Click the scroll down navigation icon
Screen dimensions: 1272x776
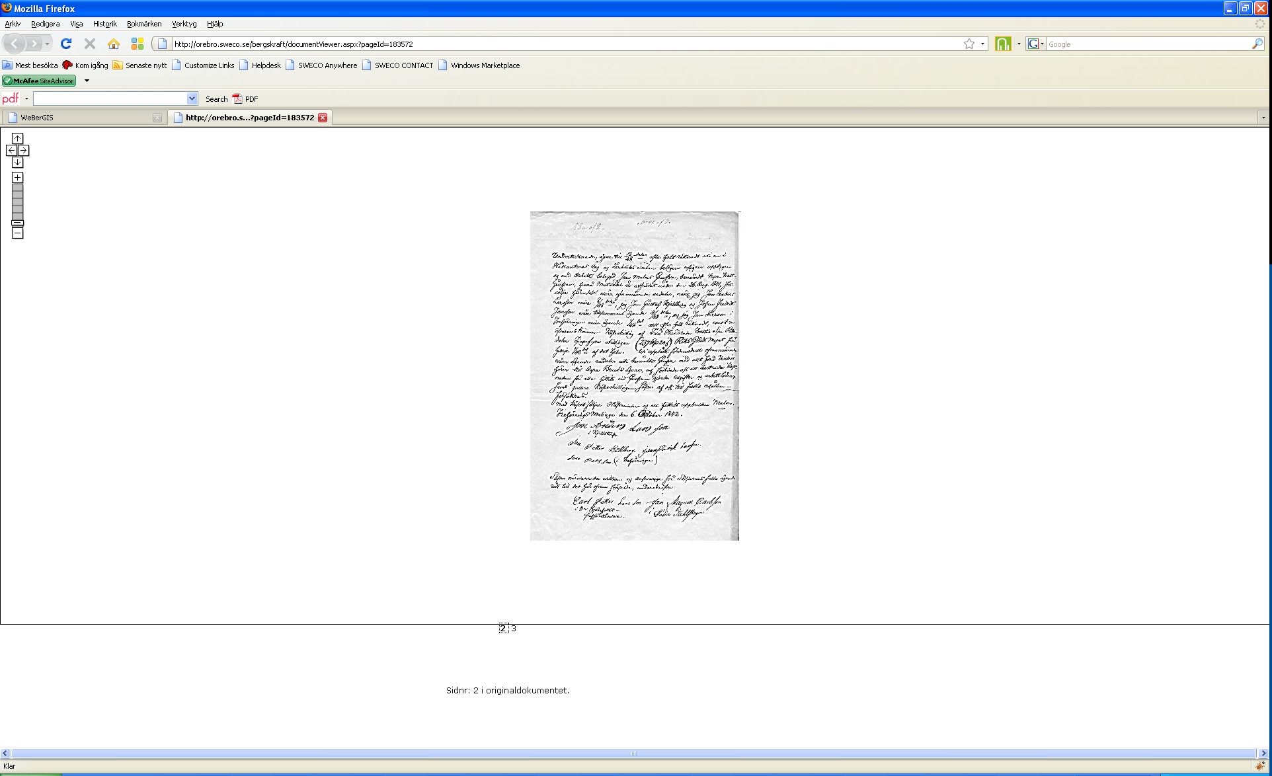click(17, 162)
